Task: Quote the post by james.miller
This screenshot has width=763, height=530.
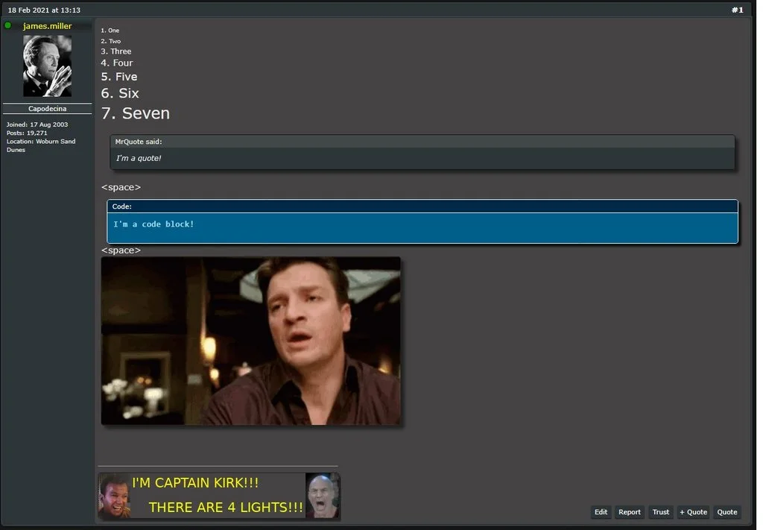Action: click(x=727, y=512)
